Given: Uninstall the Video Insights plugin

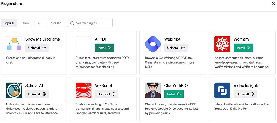Looking at the screenshot, I should 245,94.
